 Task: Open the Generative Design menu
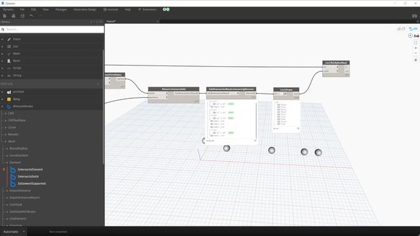[x=85, y=9]
